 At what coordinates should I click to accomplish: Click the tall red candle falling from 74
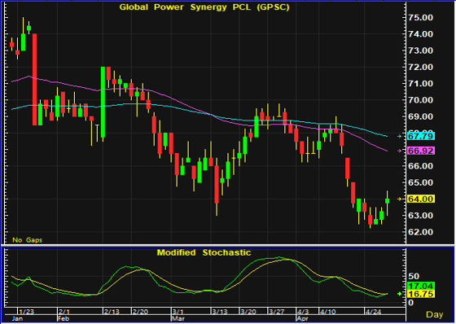click(34, 80)
